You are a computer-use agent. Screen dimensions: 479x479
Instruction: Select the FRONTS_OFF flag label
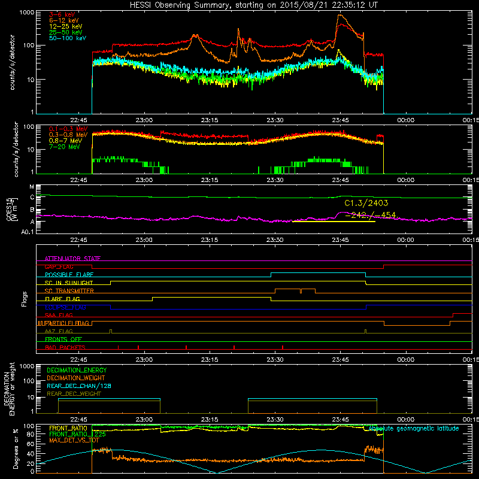click(63, 339)
